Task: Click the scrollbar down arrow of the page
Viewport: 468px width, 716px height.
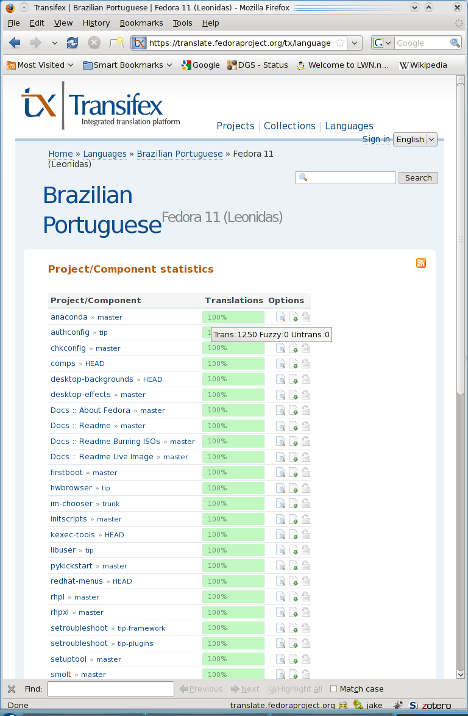Action: pyautogui.click(x=460, y=675)
